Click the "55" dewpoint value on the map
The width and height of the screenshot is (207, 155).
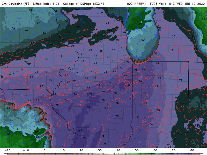pos(203,19)
